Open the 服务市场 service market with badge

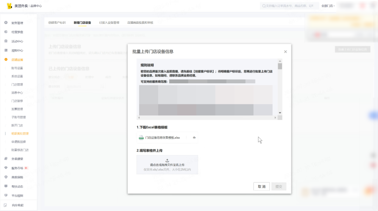(x=17, y=168)
